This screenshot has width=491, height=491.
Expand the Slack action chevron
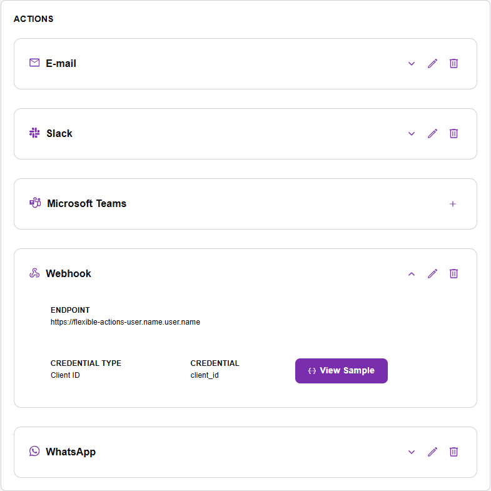[x=412, y=134]
